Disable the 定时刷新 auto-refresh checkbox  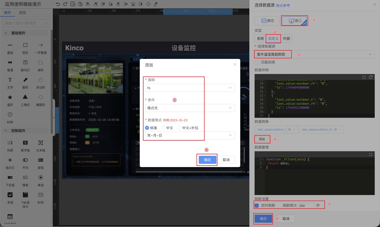257,205
